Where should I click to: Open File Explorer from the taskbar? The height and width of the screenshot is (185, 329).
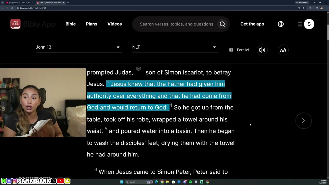click(x=168, y=182)
